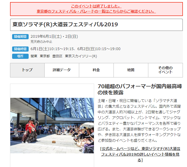This screenshot has height=167, width=187.
Task: Click the blue 開催期間 label badge
Action: (x=20, y=37)
